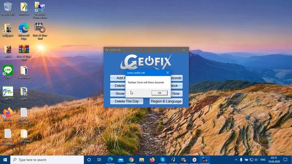Switch to the ceofix app taskbar button

[205, 160]
